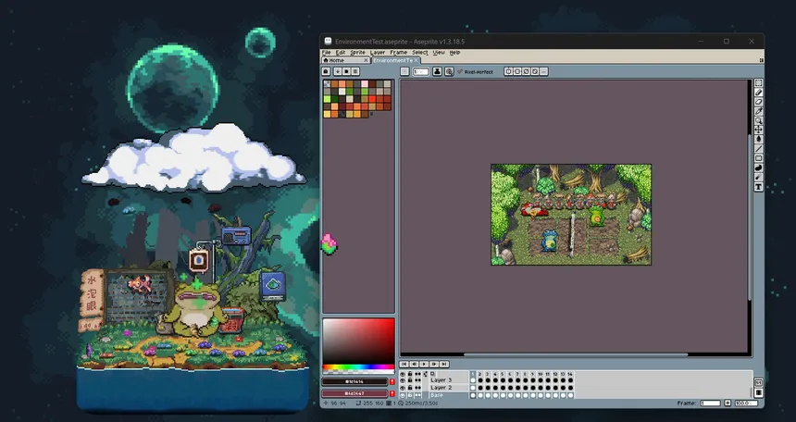796x422 pixels.
Task: Play the animation
Action: click(x=425, y=364)
